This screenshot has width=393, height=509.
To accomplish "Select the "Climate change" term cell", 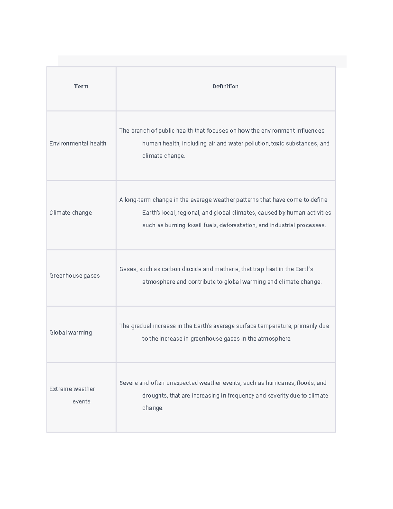I will pos(71,213).
